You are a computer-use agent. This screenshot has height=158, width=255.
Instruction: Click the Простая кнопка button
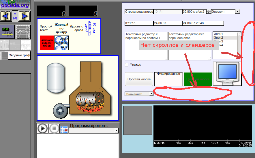(x=139, y=79)
